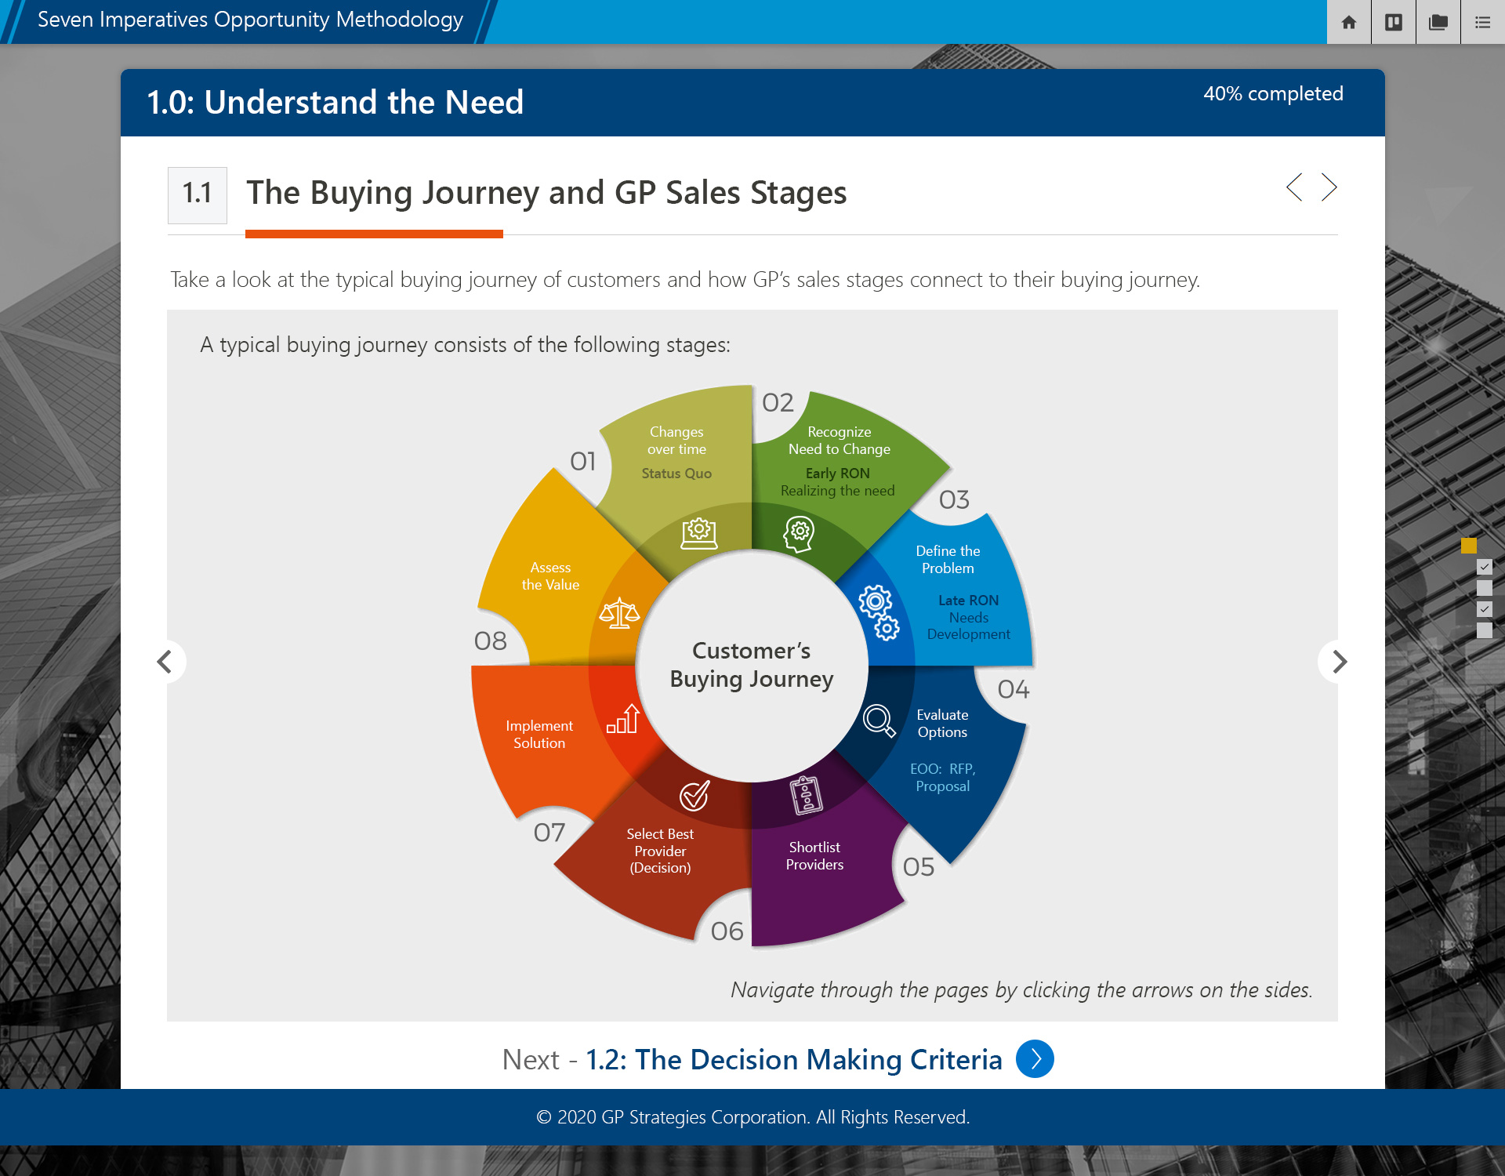Select the unchecked box between the checked ones
This screenshot has height=1176, width=1505.
pos(1485,587)
